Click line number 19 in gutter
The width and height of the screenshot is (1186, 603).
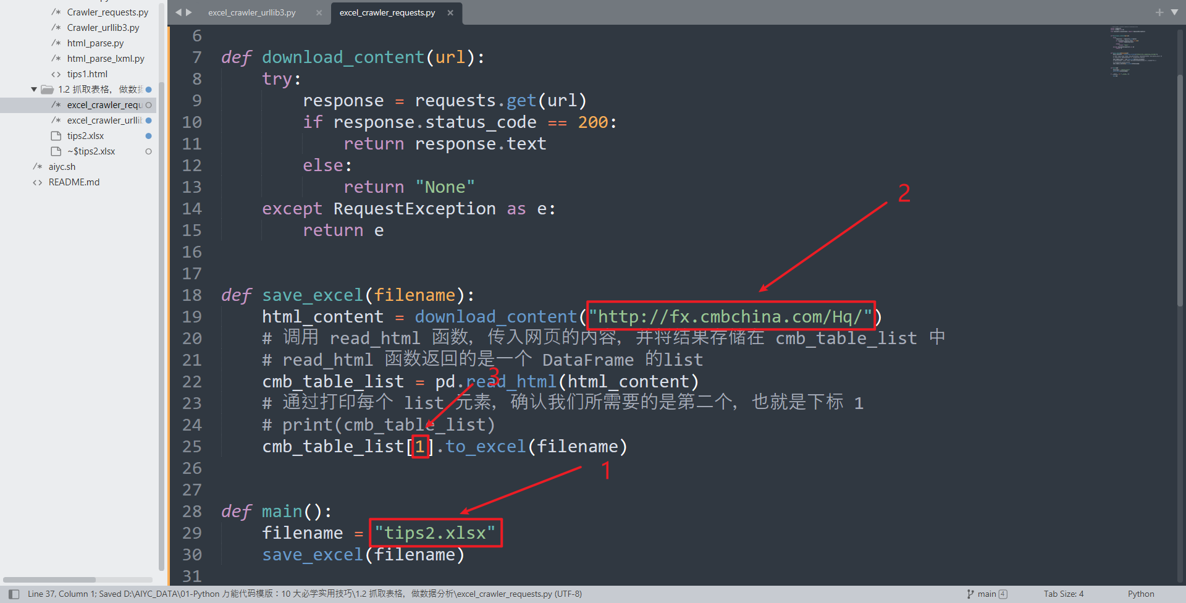pyautogui.click(x=191, y=317)
